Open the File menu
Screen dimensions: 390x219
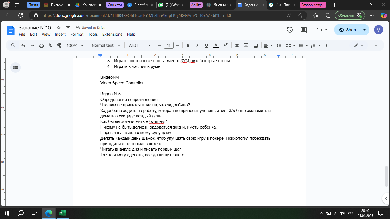(22, 34)
